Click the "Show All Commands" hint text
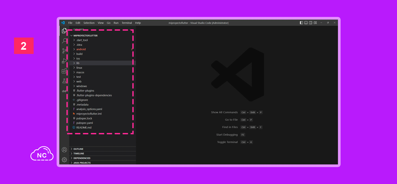Screen dimensions: 397x184 tap(224, 112)
